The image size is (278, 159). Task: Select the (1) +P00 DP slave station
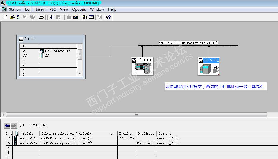click(x=142, y=66)
